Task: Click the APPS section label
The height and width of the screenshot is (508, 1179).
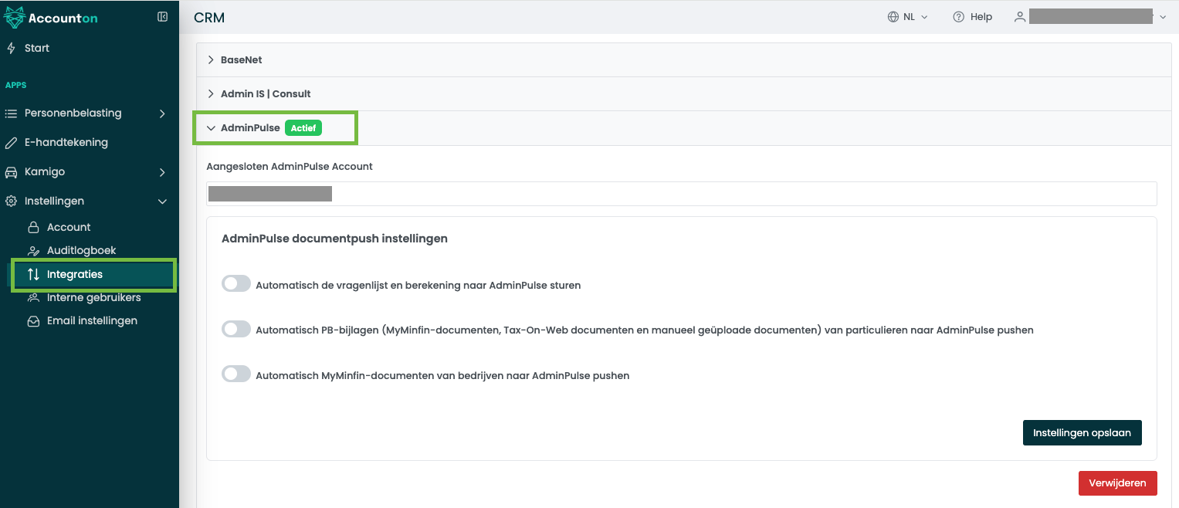Action: (16, 85)
